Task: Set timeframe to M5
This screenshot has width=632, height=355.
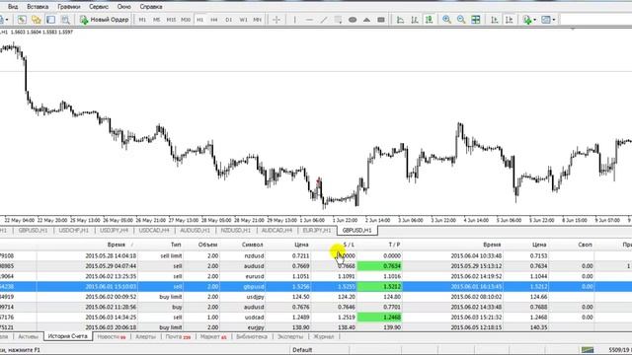Action: [x=156, y=20]
